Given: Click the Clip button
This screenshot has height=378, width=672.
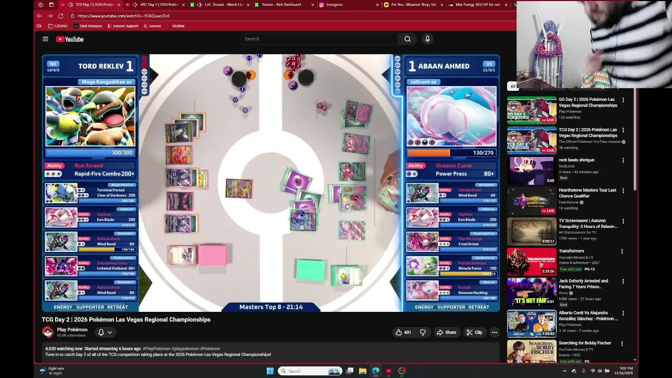Looking at the screenshot, I should 474,332.
